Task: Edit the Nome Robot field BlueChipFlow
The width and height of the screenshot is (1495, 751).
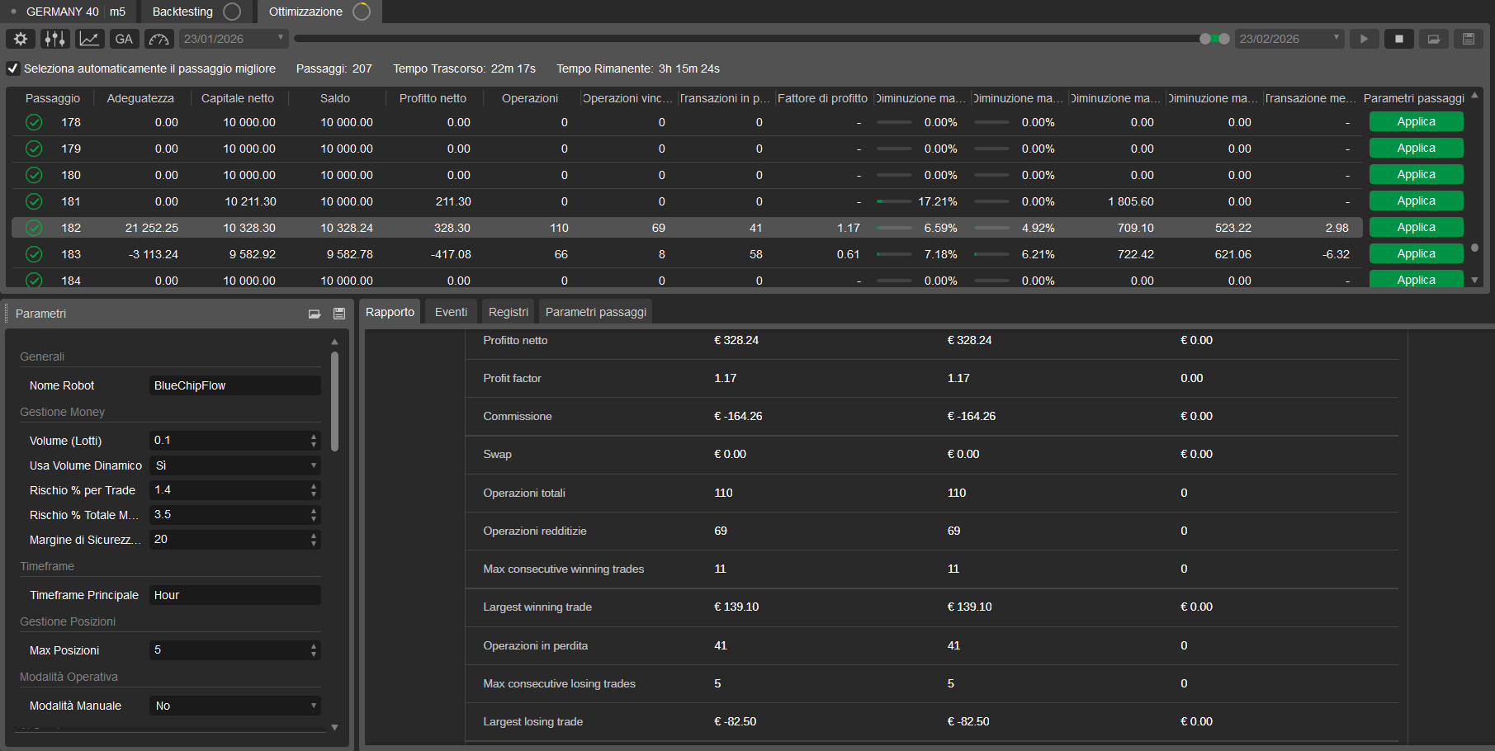Action: 234,385
